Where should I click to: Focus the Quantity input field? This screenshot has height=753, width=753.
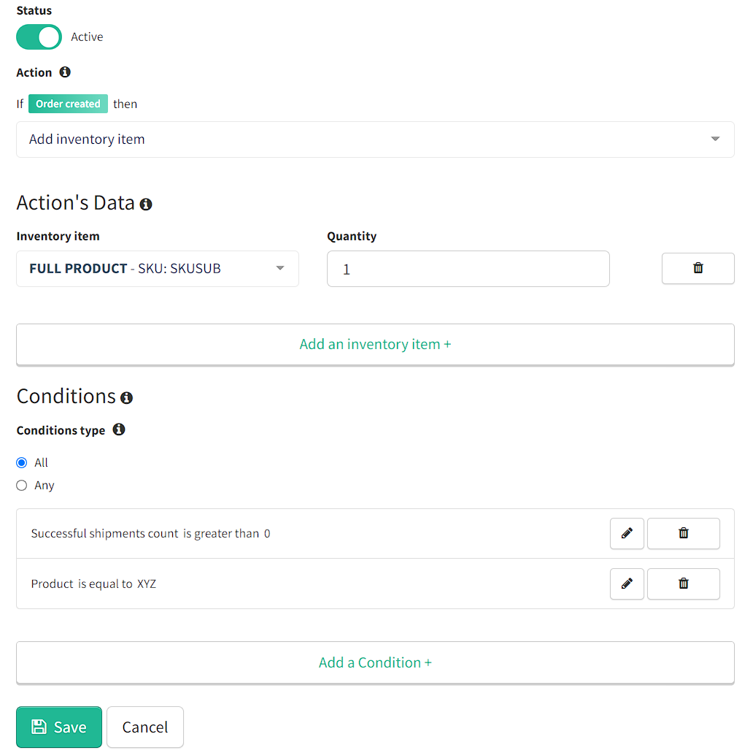point(468,269)
